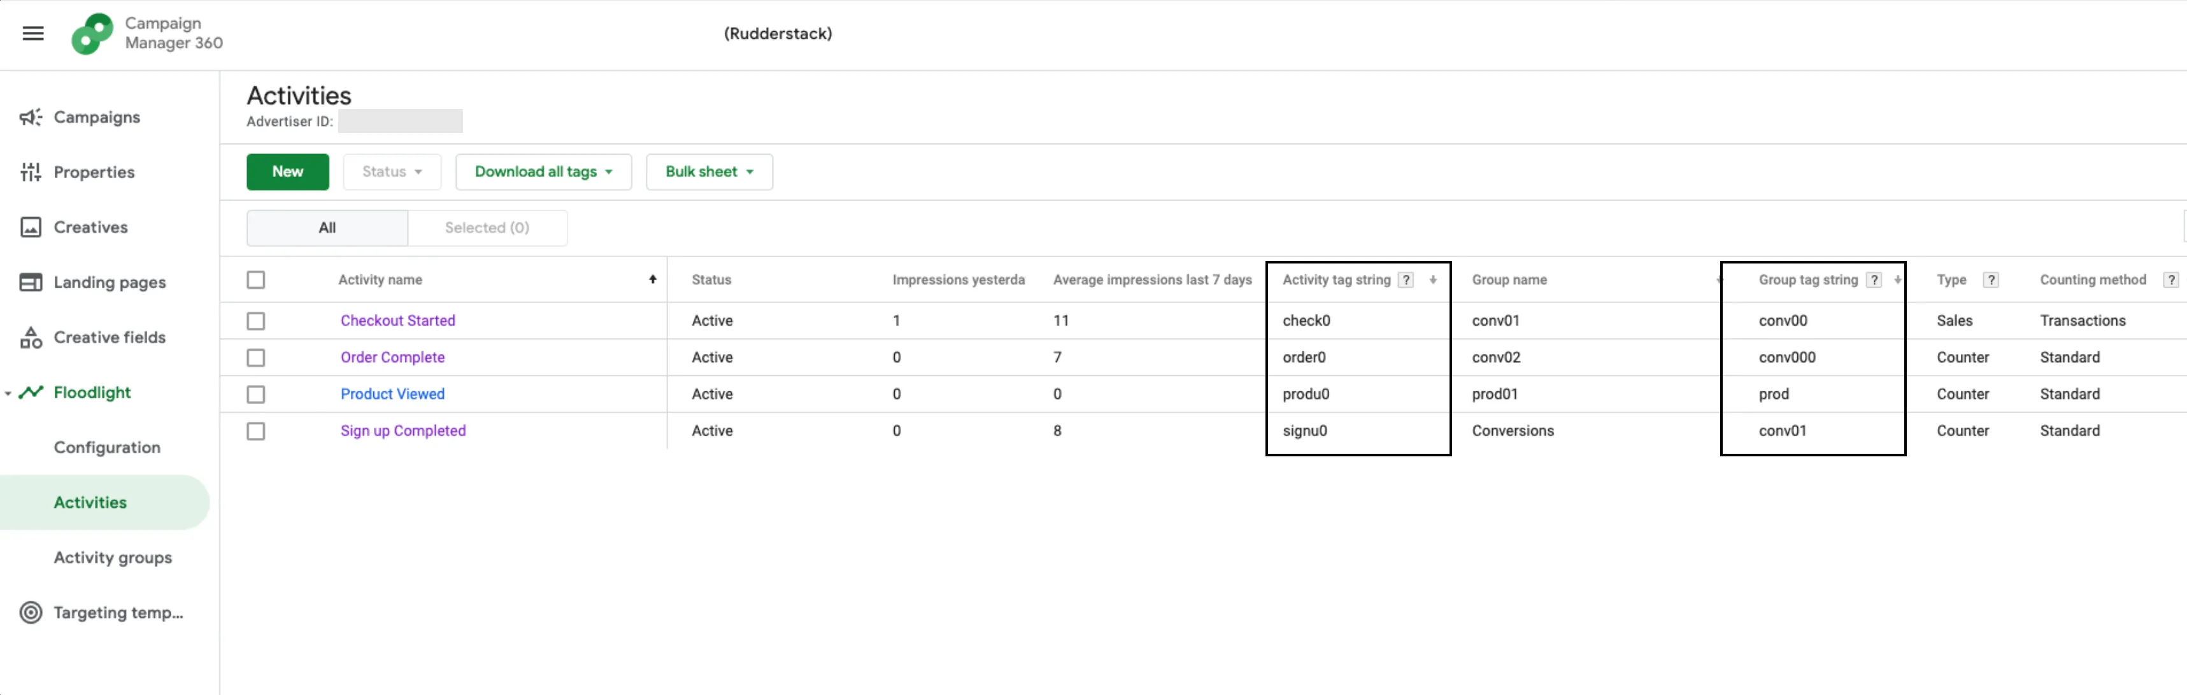
Task: Check the Sign up Completed row checkbox
Action: [x=255, y=431]
